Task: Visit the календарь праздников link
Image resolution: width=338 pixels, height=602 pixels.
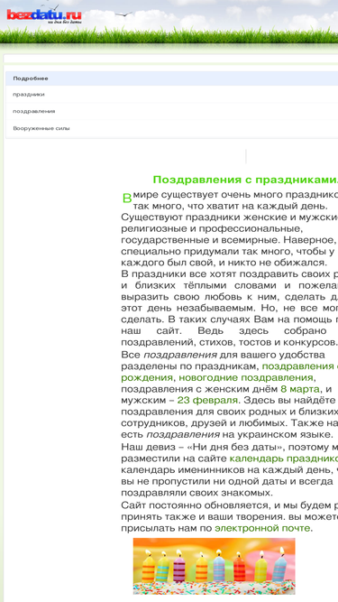Action: coord(284,458)
